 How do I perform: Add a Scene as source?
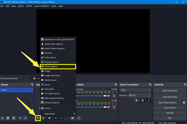[x=58, y=84]
